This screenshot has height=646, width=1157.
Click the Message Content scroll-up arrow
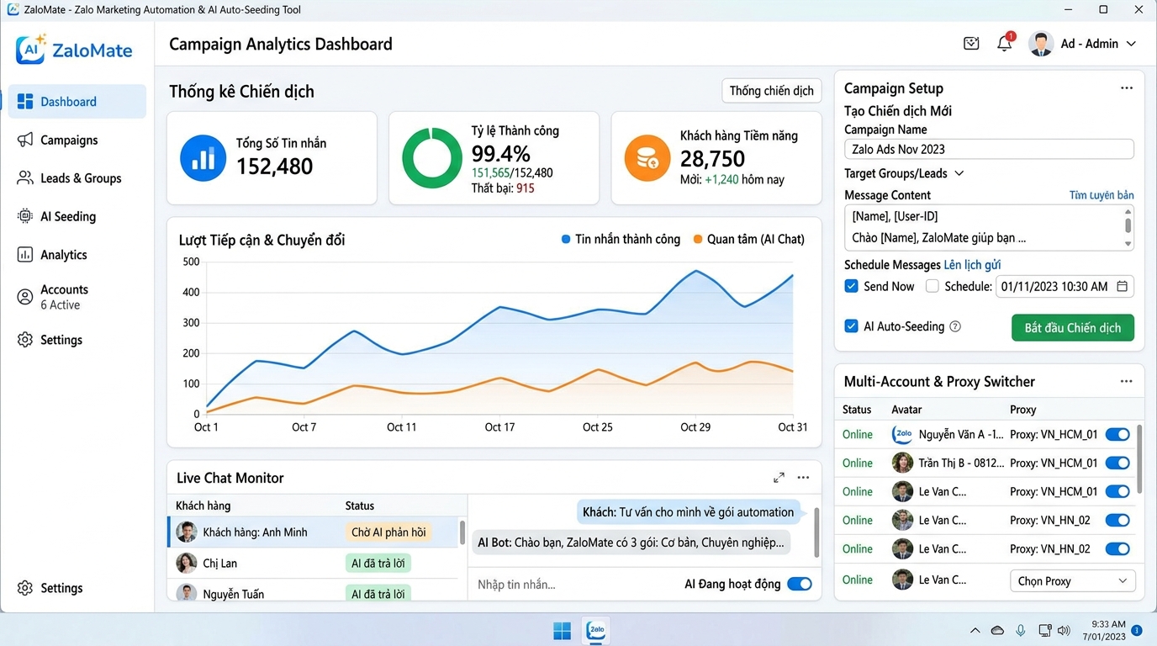(1128, 210)
